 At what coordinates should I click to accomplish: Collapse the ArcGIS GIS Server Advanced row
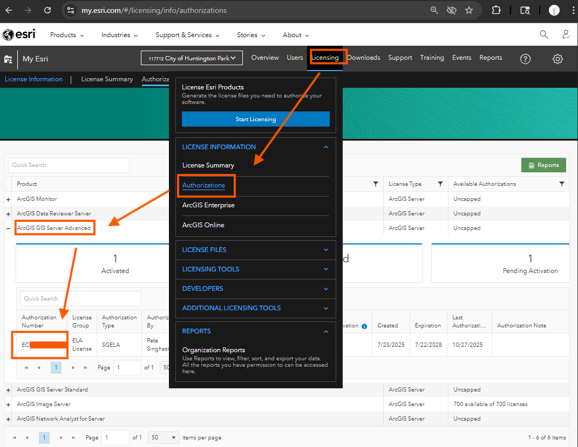[x=8, y=228]
